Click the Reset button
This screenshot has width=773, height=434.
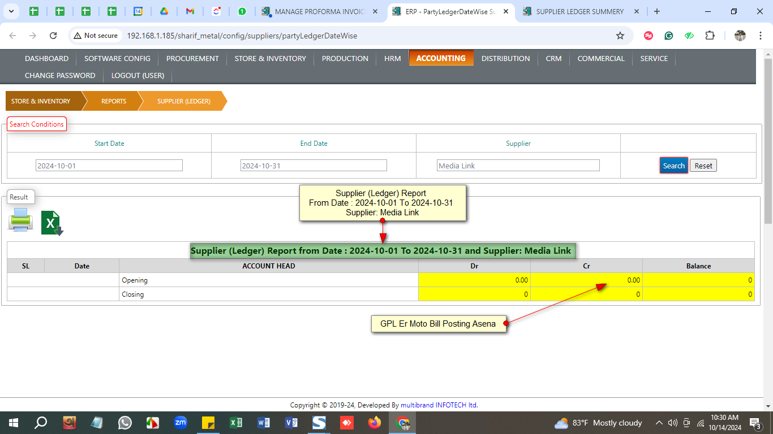click(x=703, y=166)
